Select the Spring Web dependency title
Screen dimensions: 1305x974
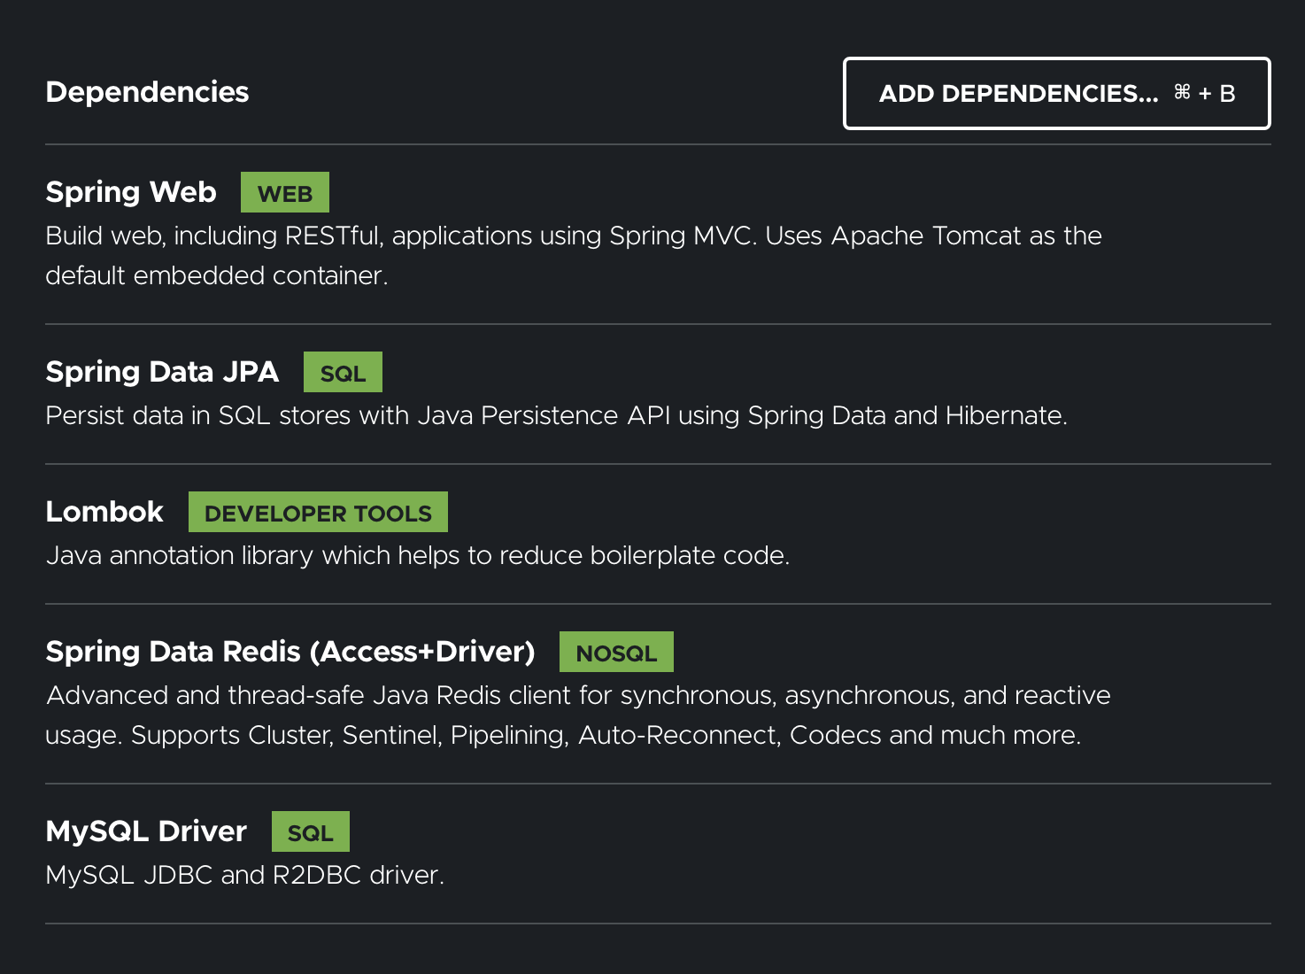coord(131,192)
